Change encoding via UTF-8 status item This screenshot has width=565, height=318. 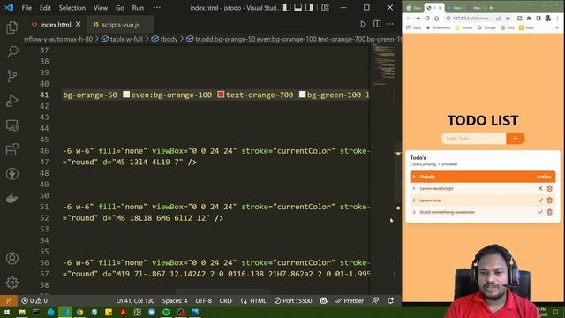pos(204,300)
